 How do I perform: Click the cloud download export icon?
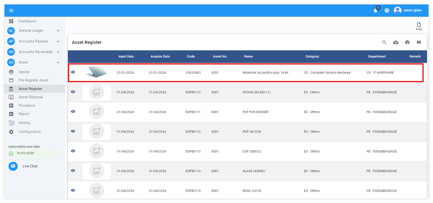[x=396, y=42]
